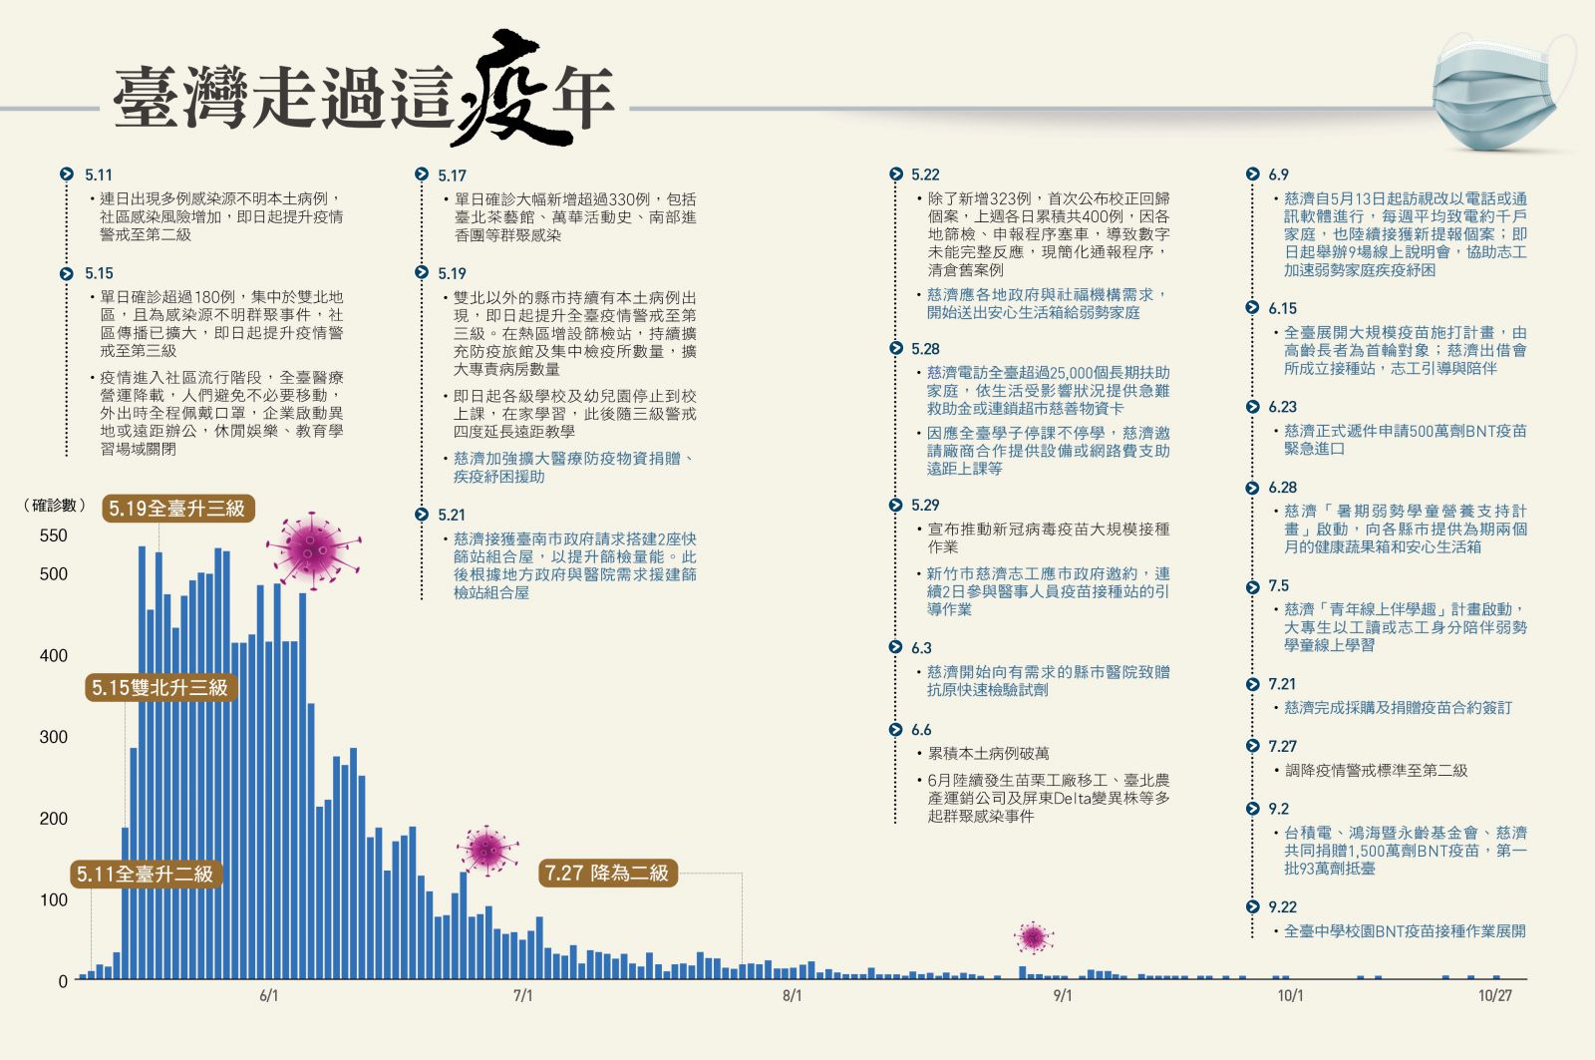Click the '5.11全臺升二級' chart label
This screenshot has width=1595, height=1060.
click(x=146, y=875)
